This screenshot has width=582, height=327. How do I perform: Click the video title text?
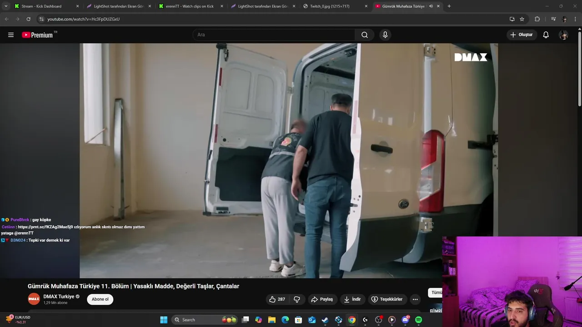tap(133, 286)
